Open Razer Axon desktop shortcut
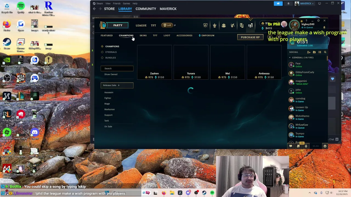351x197 pixels. (7, 134)
